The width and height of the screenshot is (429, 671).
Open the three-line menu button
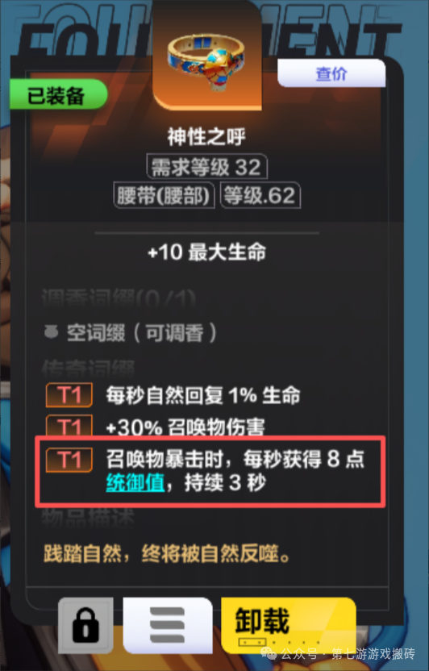tap(168, 625)
